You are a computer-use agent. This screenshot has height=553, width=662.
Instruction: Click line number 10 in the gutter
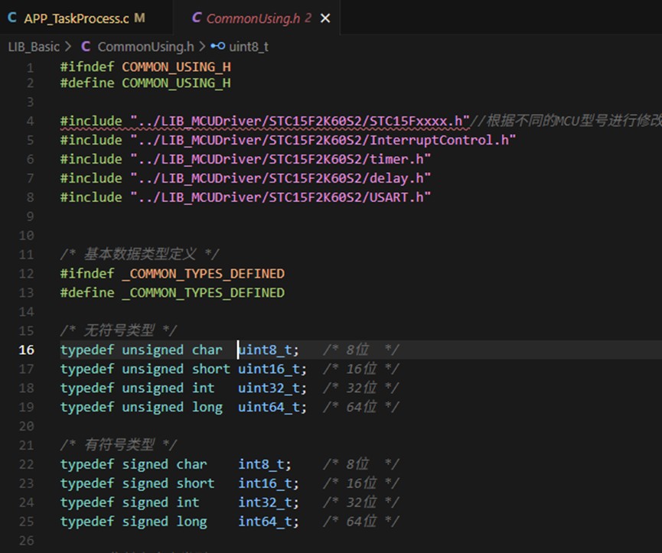(26, 236)
